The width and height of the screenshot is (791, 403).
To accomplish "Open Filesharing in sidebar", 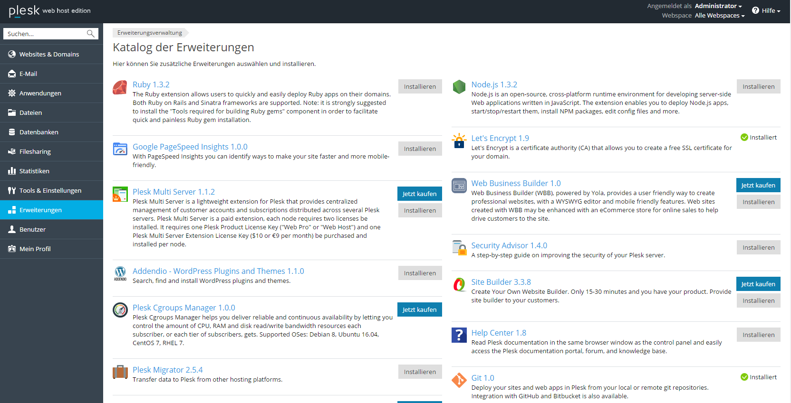I will click(x=51, y=151).
